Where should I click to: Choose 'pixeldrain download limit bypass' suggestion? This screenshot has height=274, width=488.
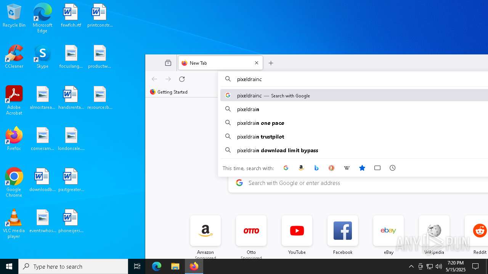354,150
